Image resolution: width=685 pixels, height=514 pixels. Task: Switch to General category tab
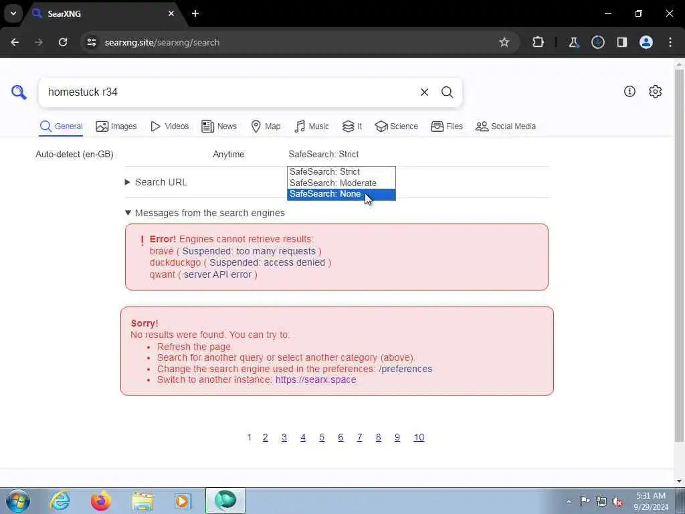61,126
